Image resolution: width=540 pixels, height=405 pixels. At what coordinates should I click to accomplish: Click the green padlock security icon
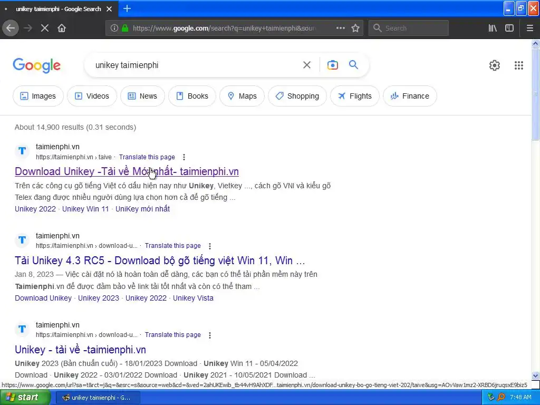coord(125,28)
